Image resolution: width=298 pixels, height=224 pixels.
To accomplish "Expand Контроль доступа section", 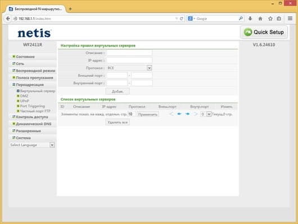I will pyautogui.click(x=33, y=117).
